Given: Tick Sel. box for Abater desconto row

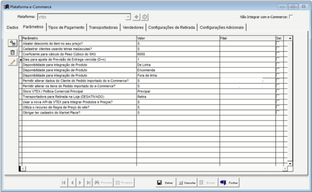Looking at the screenshot, I should coord(278,44).
